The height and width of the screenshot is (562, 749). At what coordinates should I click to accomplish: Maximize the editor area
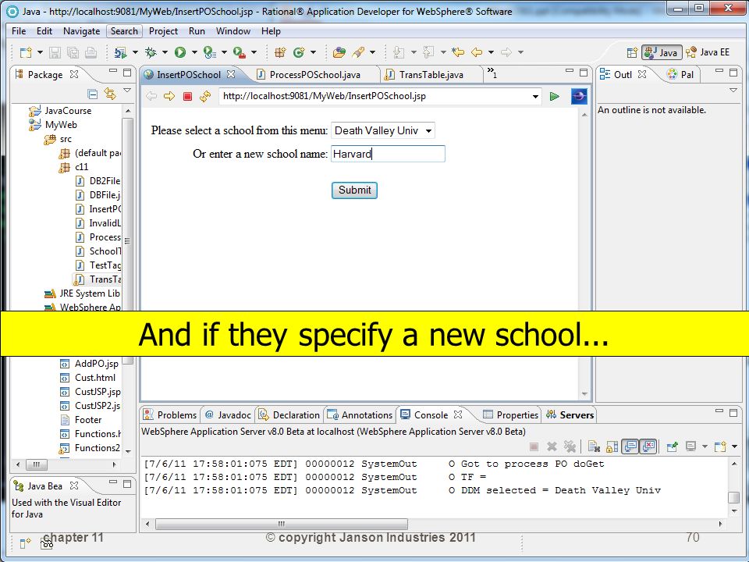pos(584,72)
